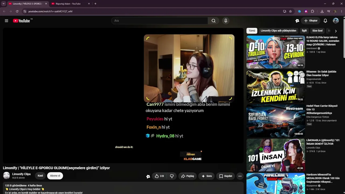Select the Size özel filter chip
The image size is (345, 194).
coord(317,31)
